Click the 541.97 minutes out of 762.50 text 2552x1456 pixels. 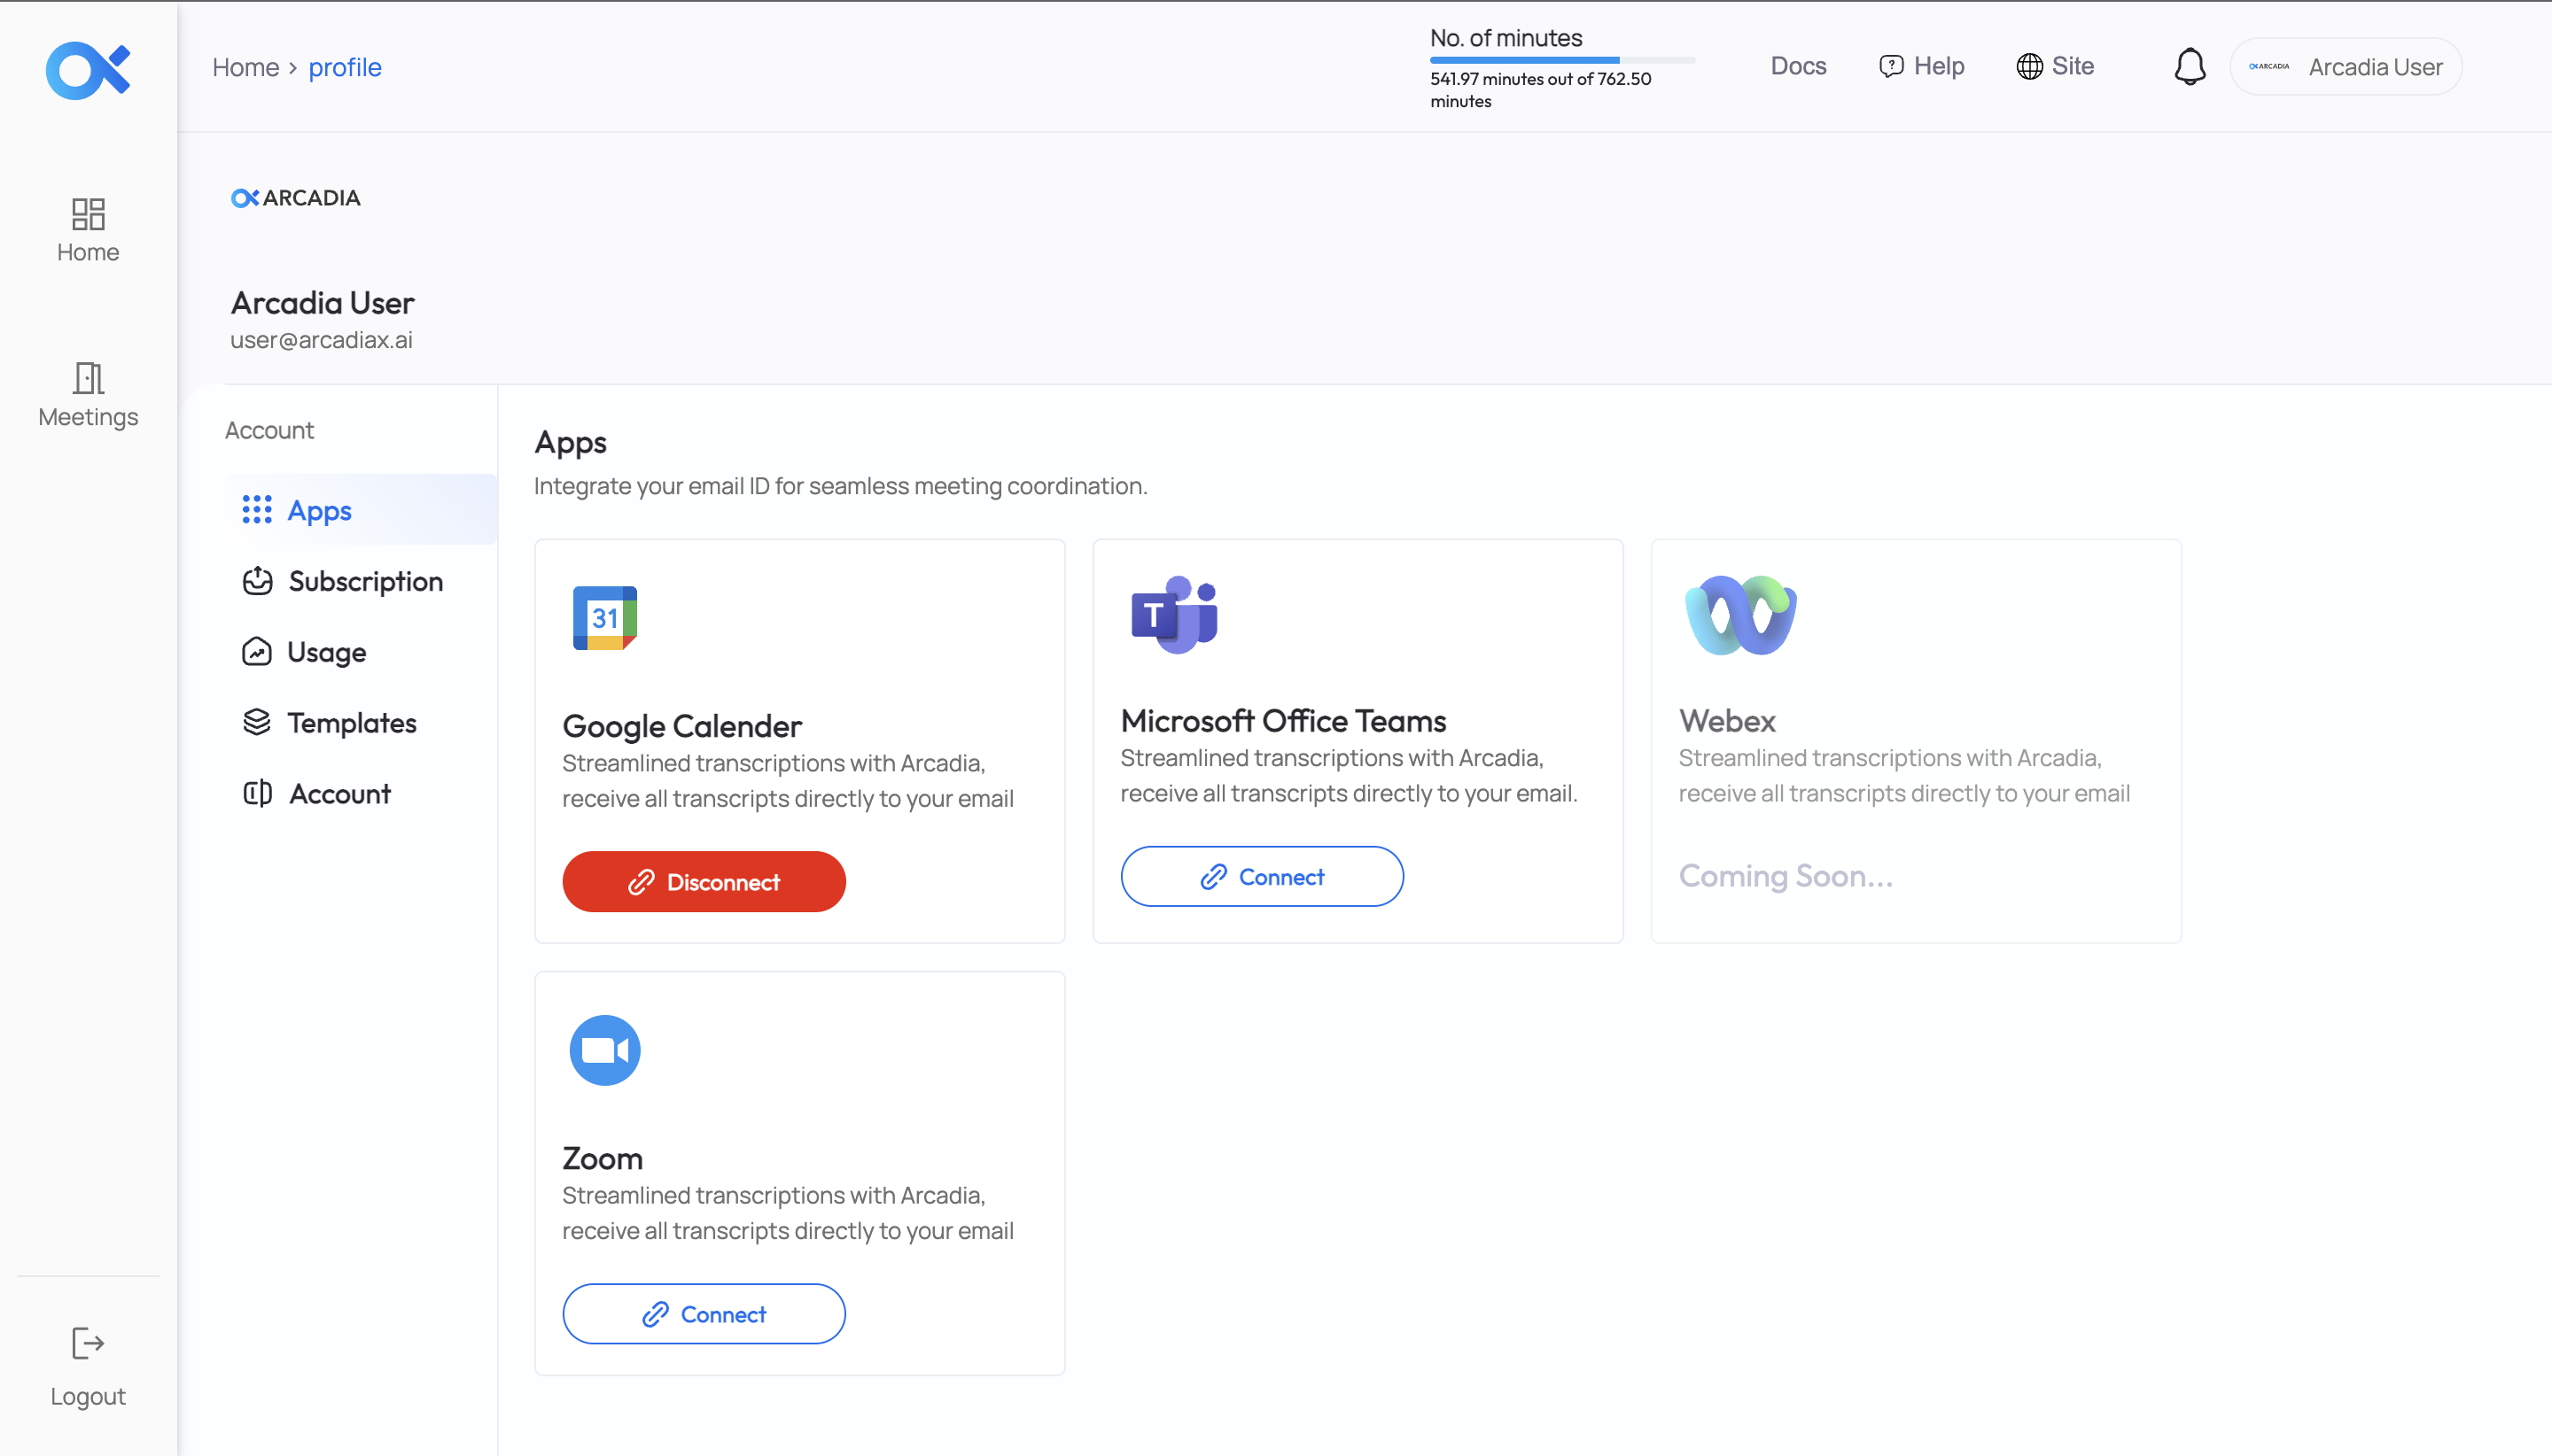1541,89
